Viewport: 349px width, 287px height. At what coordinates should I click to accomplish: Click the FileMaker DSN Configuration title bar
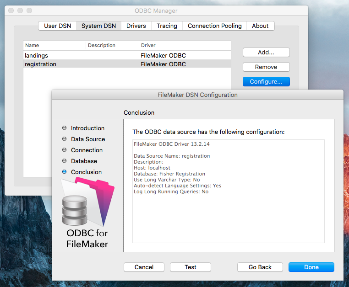tap(197, 95)
